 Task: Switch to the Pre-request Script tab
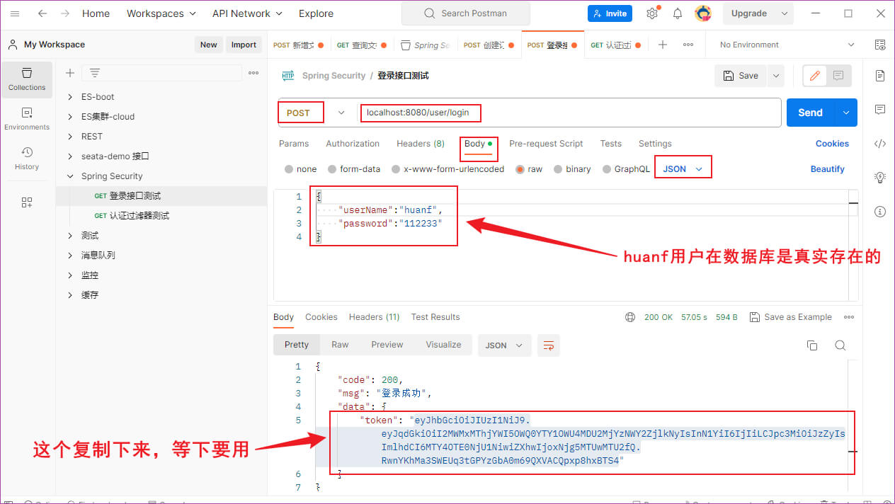click(546, 144)
